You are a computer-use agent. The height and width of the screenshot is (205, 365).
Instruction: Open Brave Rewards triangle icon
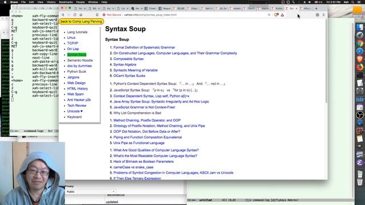[x=282, y=15]
